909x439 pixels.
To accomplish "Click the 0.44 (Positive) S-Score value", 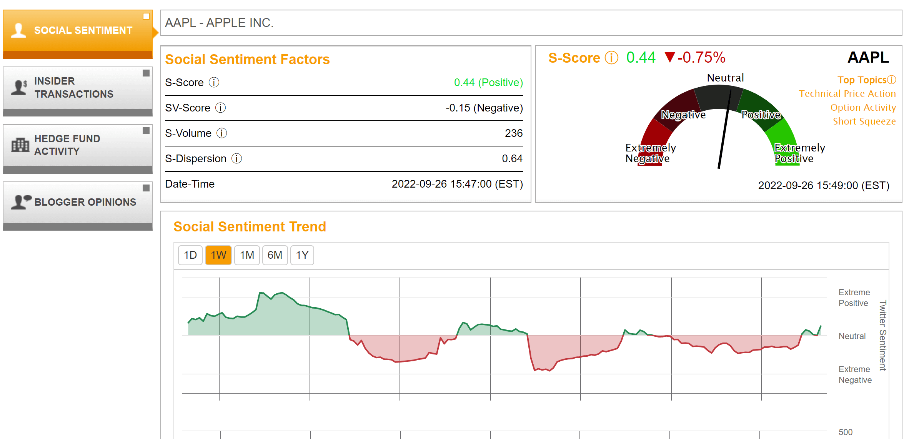I will click(488, 83).
